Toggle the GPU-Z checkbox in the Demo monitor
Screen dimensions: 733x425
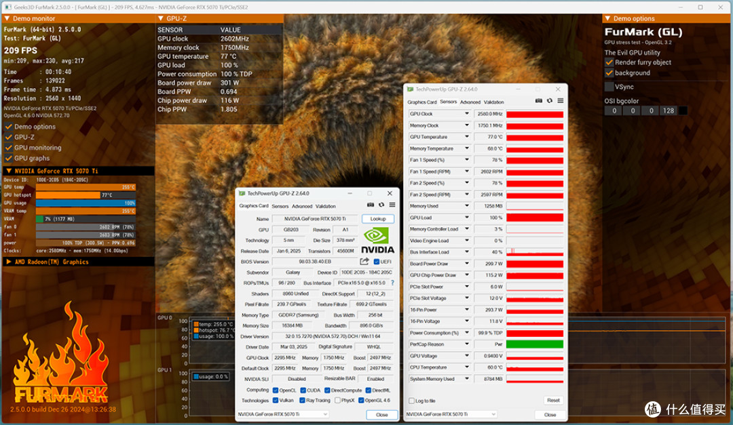pyautogui.click(x=9, y=138)
